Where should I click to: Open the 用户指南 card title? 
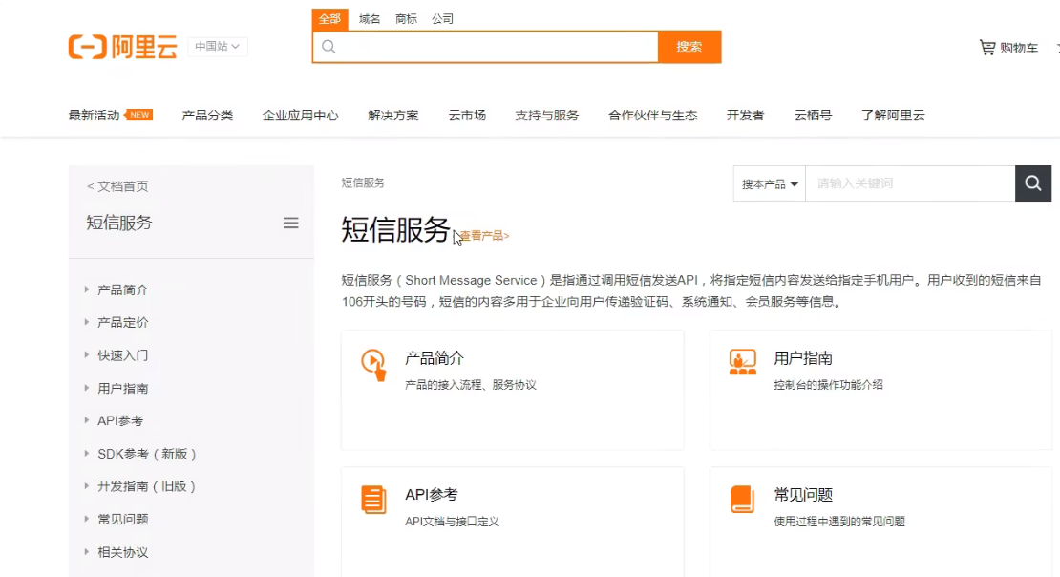(803, 358)
